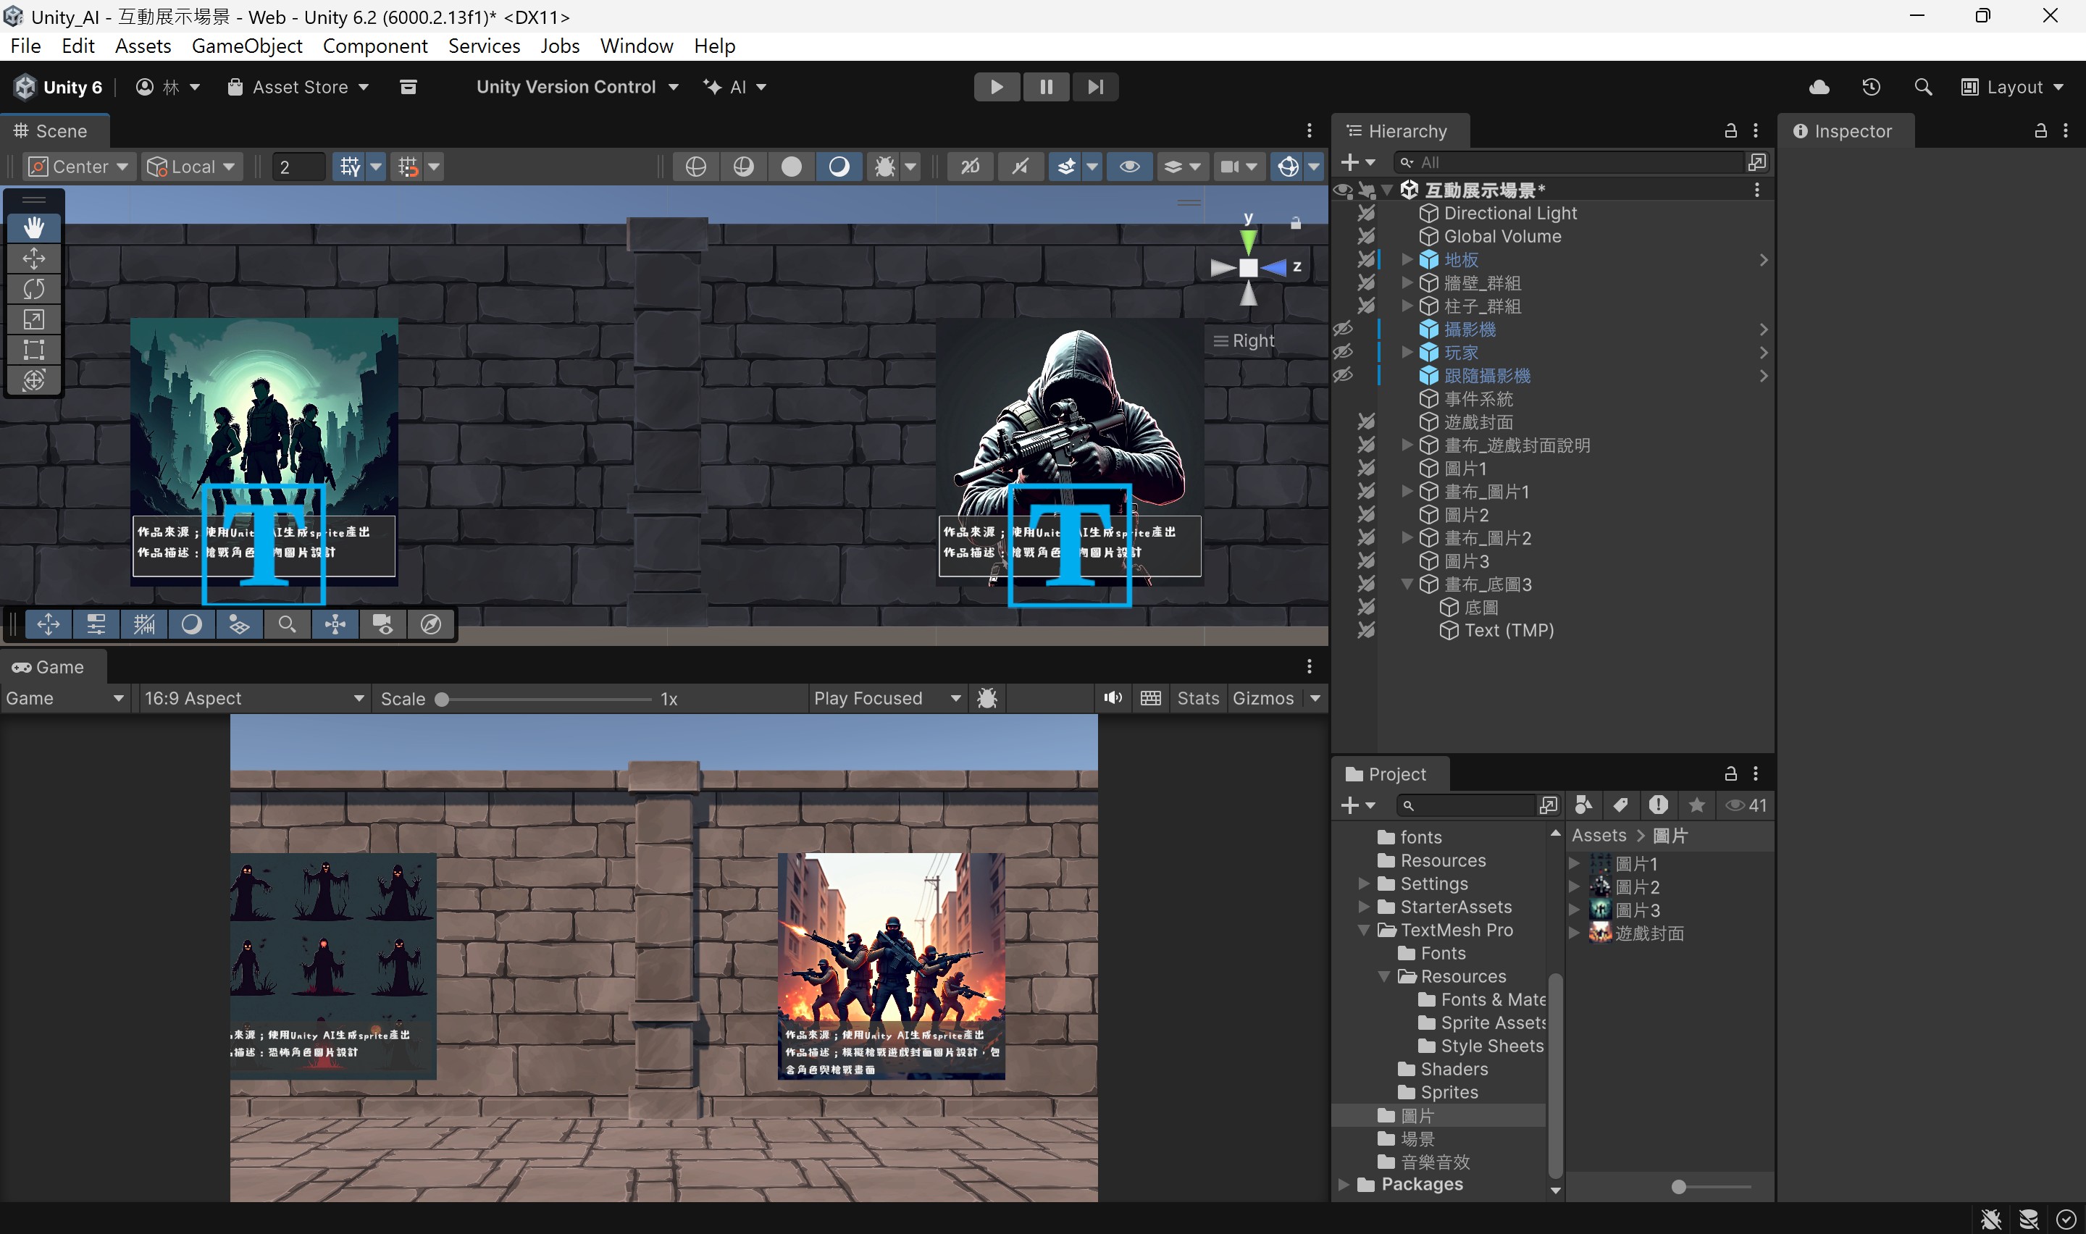Screen dimensions: 2086x1234
Task: Click the Pause button
Action: pyautogui.click(x=1046, y=86)
